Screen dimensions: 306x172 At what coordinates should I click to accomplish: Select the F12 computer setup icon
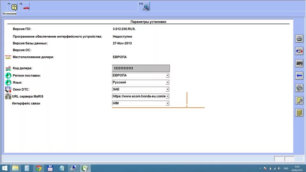[146, 7]
